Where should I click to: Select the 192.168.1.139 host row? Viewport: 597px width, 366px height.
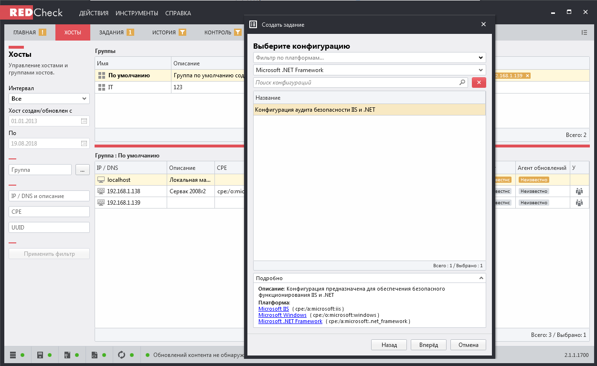pos(170,202)
